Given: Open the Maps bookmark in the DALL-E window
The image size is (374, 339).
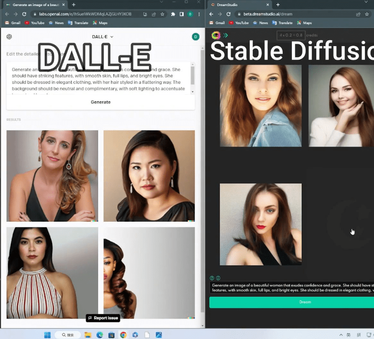Looking at the screenshot, I should click(x=100, y=23).
